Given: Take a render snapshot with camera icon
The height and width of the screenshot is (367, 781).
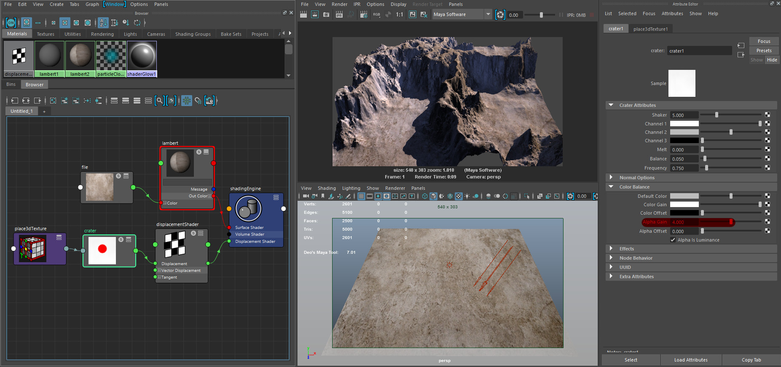Looking at the screenshot, I should [x=326, y=15].
